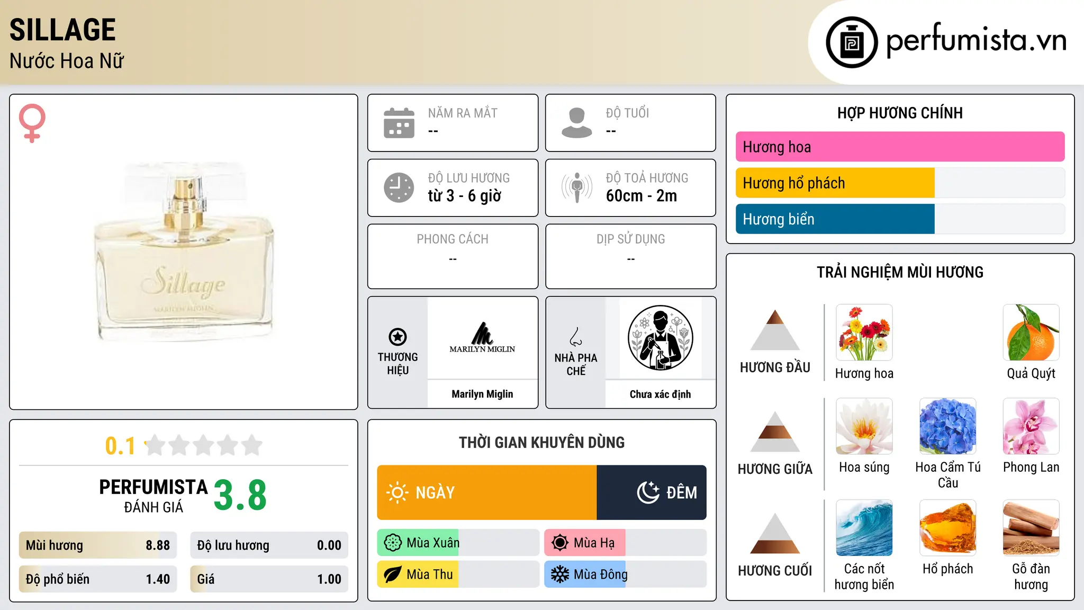Click the Mùa Hạ season bar
This screenshot has height=610, width=1084.
click(x=625, y=543)
